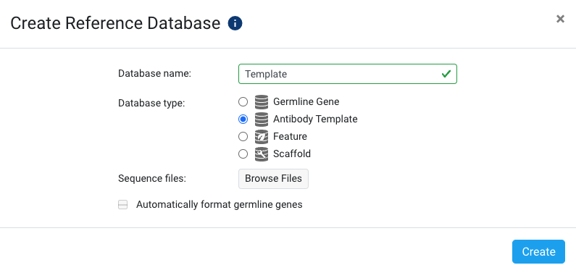Select the Germline Gene radio button
Screen dimensions: 576x273
(x=243, y=101)
